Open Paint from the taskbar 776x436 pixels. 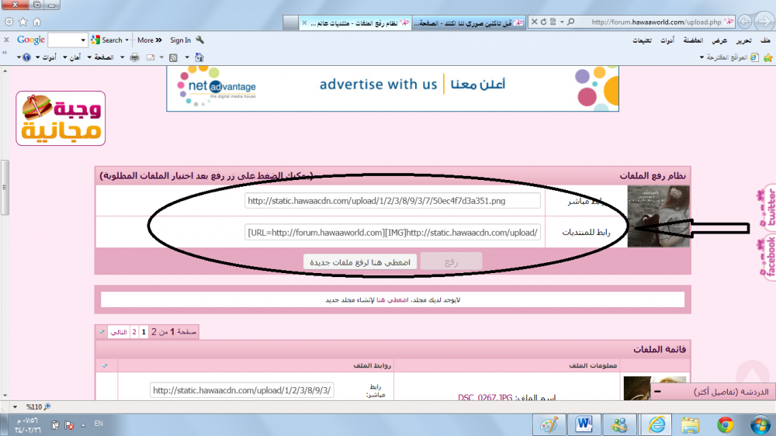[x=549, y=424]
